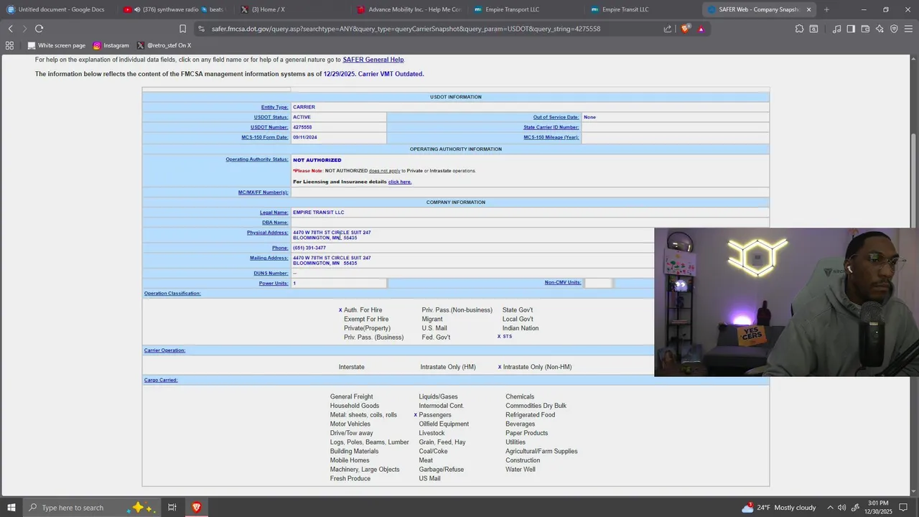Click the Legal Name field link
Viewport: 919px width, 517px height.
coord(274,213)
